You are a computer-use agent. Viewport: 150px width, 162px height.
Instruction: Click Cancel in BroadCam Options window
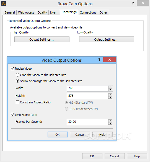(x=115, y=156)
